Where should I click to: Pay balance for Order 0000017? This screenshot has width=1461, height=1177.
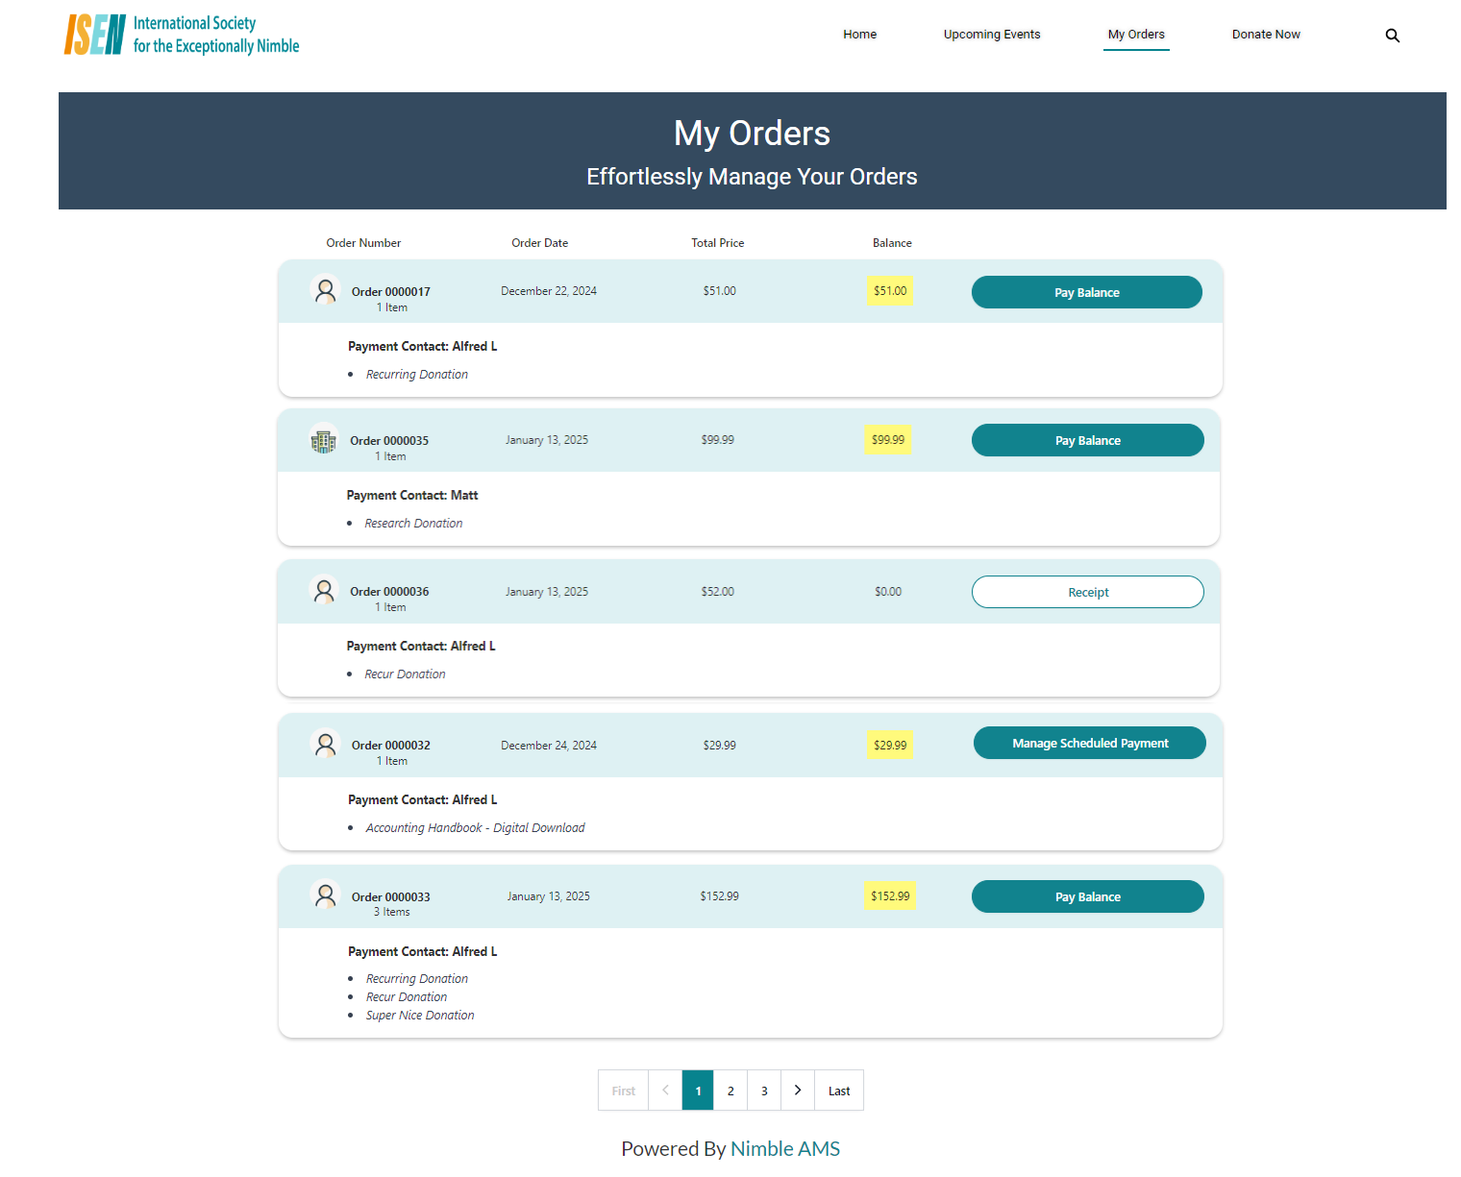(x=1086, y=292)
